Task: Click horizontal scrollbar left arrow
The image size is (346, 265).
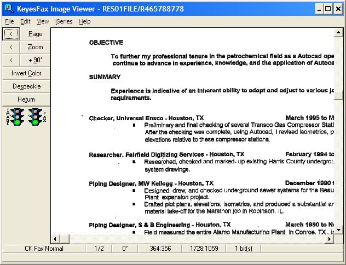Action: [x=55, y=239]
